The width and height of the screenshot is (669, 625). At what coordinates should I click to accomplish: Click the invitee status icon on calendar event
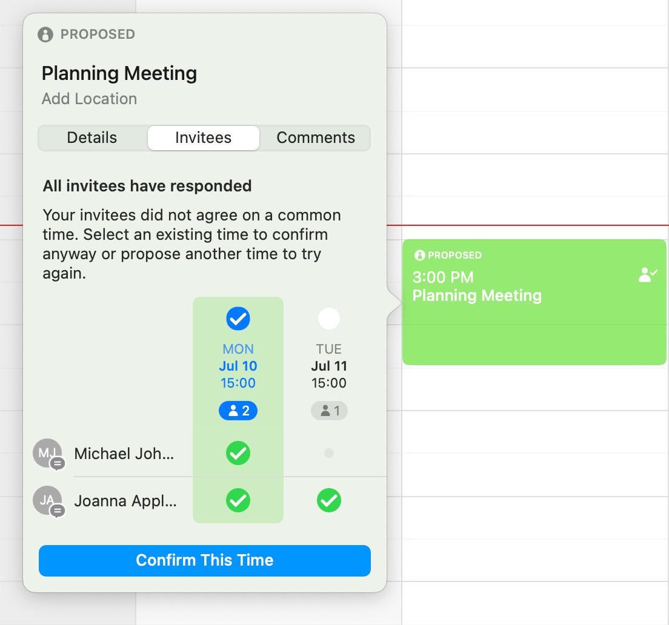point(648,275)
